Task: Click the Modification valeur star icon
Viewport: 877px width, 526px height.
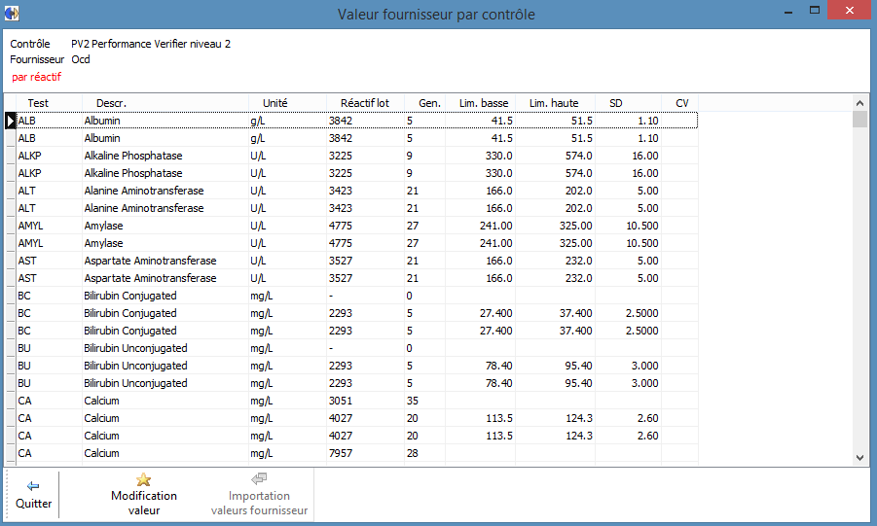Action: pos(144,479)
